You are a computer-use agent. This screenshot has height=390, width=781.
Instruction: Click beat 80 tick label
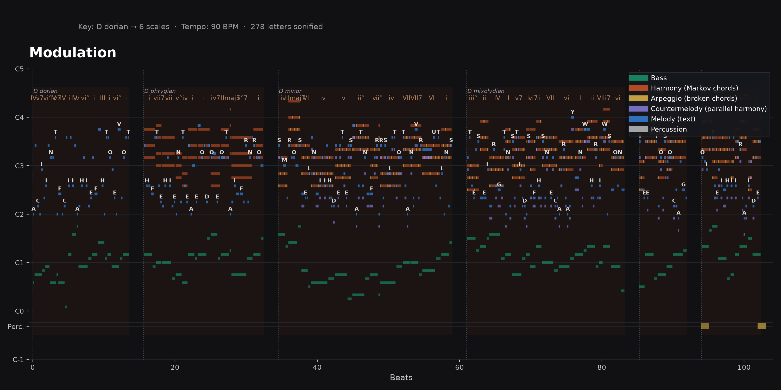602,367
